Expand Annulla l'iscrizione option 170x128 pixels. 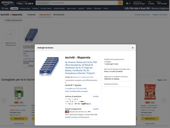117,84
